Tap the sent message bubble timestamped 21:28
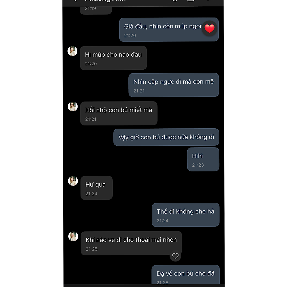Viewport: 287px width, 287px height. (x=185, y=275)
